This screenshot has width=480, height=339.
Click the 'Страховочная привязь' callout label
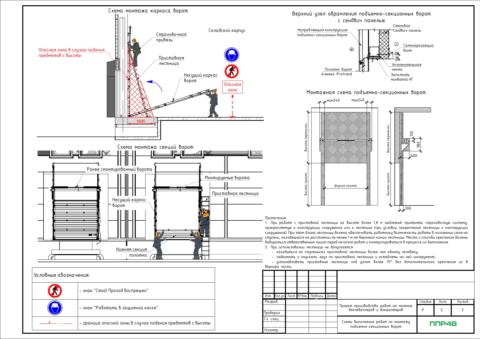(171, 37)
